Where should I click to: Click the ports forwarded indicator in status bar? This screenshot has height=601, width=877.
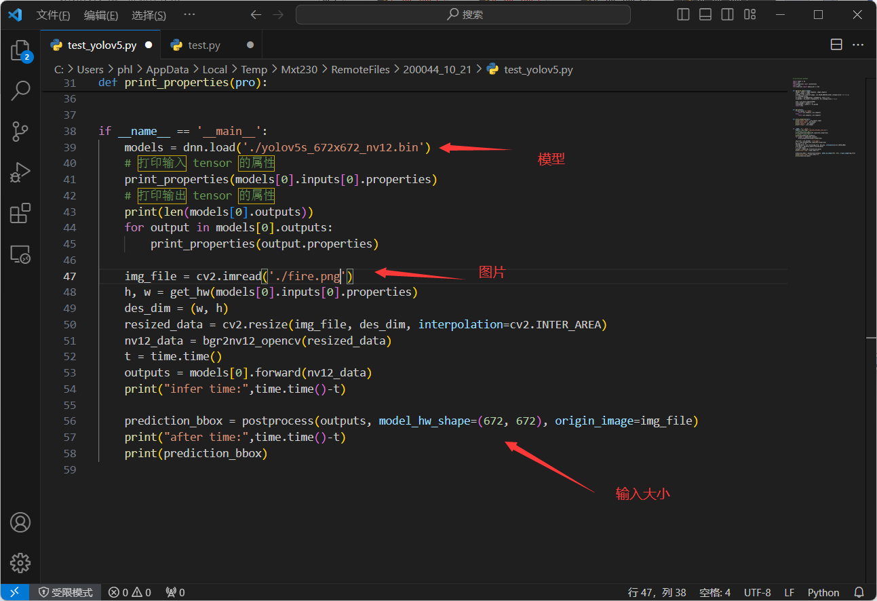point(175,592)
